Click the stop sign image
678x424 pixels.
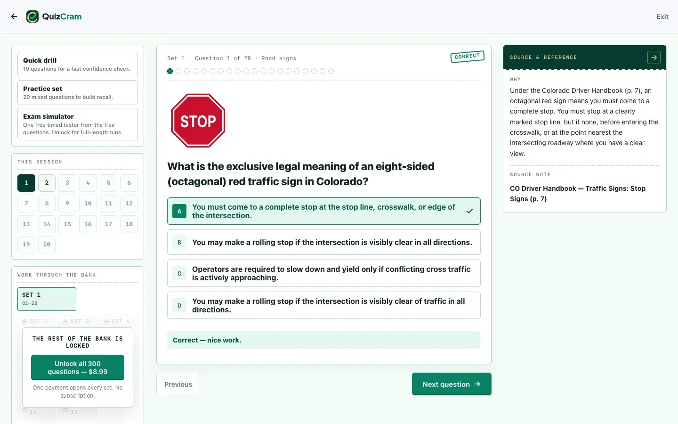coord(198,121)
